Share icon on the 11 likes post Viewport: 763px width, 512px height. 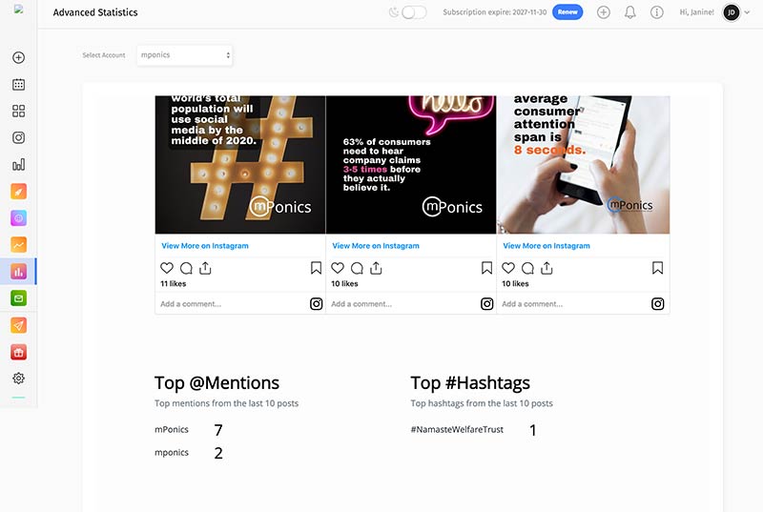(205, 268)
